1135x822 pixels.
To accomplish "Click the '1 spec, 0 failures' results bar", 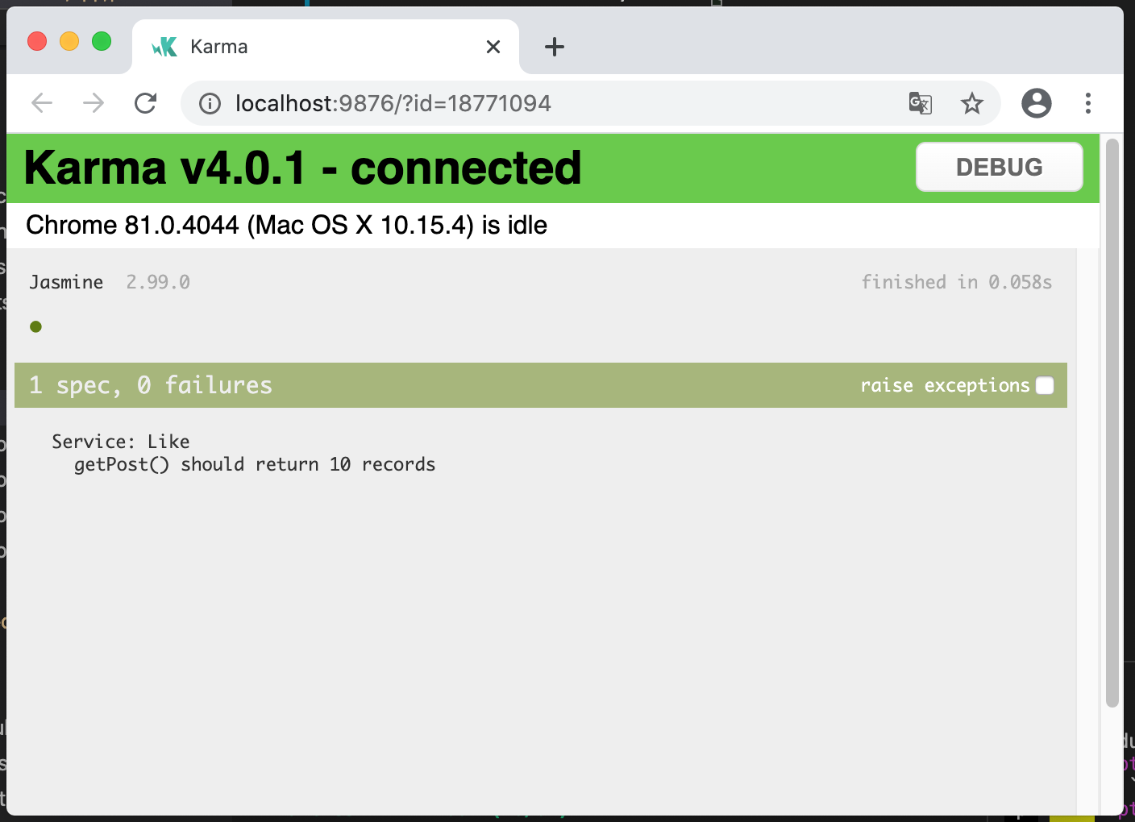I will point(152,385).
